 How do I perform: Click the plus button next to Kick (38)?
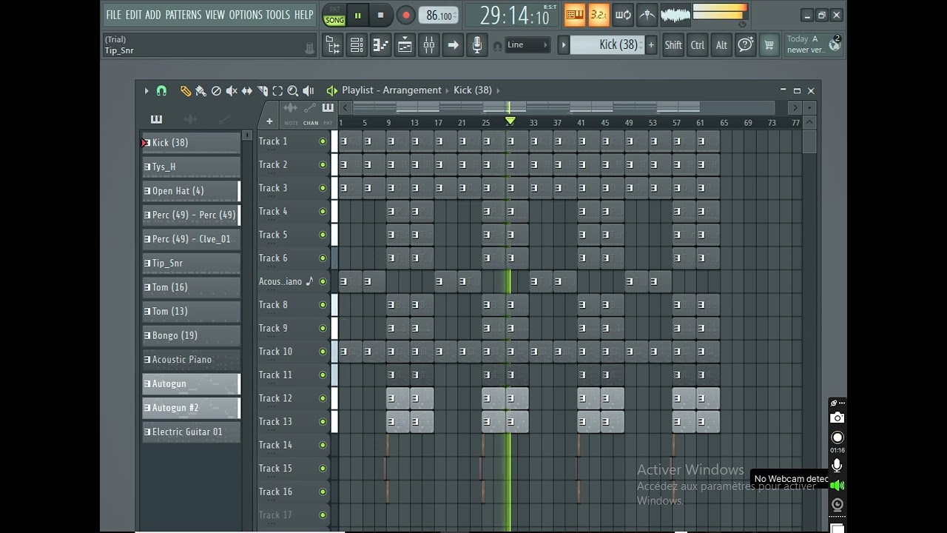651,45
